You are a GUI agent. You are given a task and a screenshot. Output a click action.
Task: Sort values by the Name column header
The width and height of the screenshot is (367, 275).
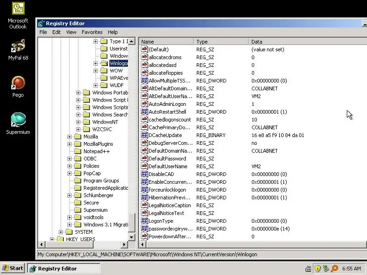167,42
